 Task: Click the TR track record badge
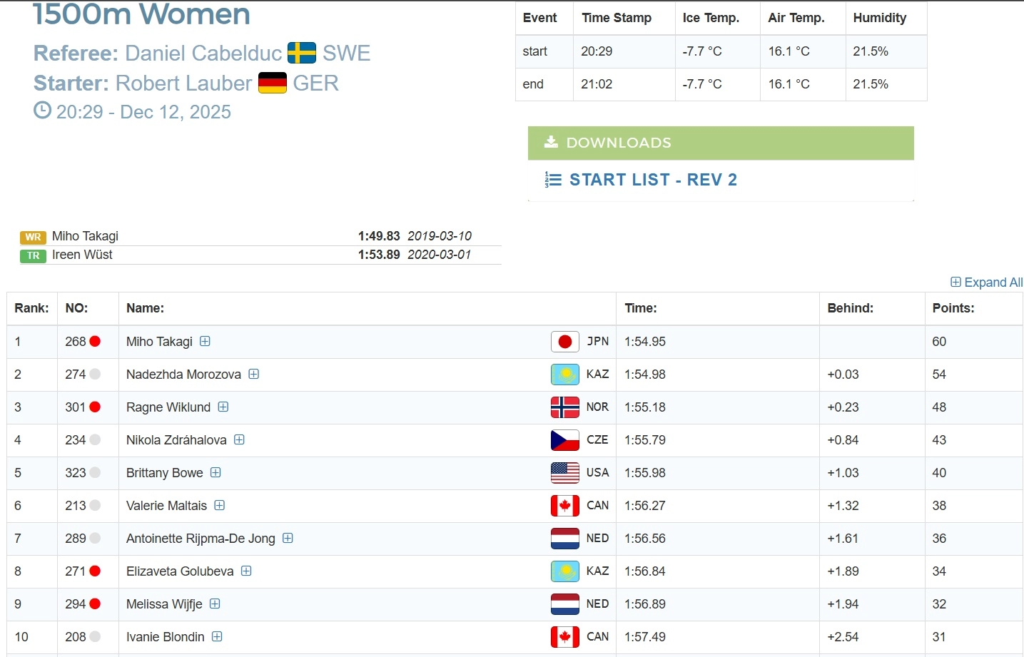coord(33,255)
